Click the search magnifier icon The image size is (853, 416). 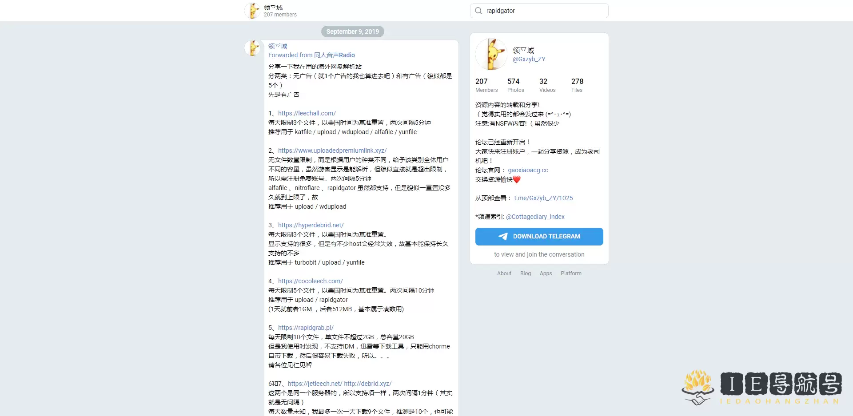[478, 10]
